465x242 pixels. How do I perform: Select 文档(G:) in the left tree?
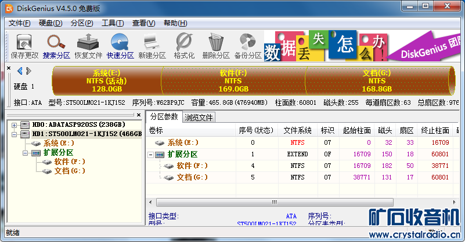pos(70,171)
